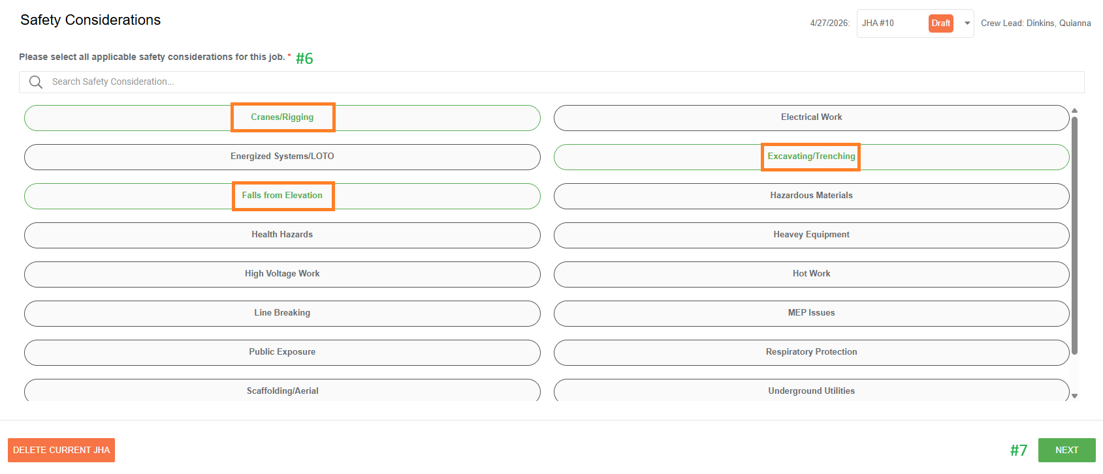Deselect Falls from Elevation consideration
Screen dimensions: 1103x474
[282, 196]
